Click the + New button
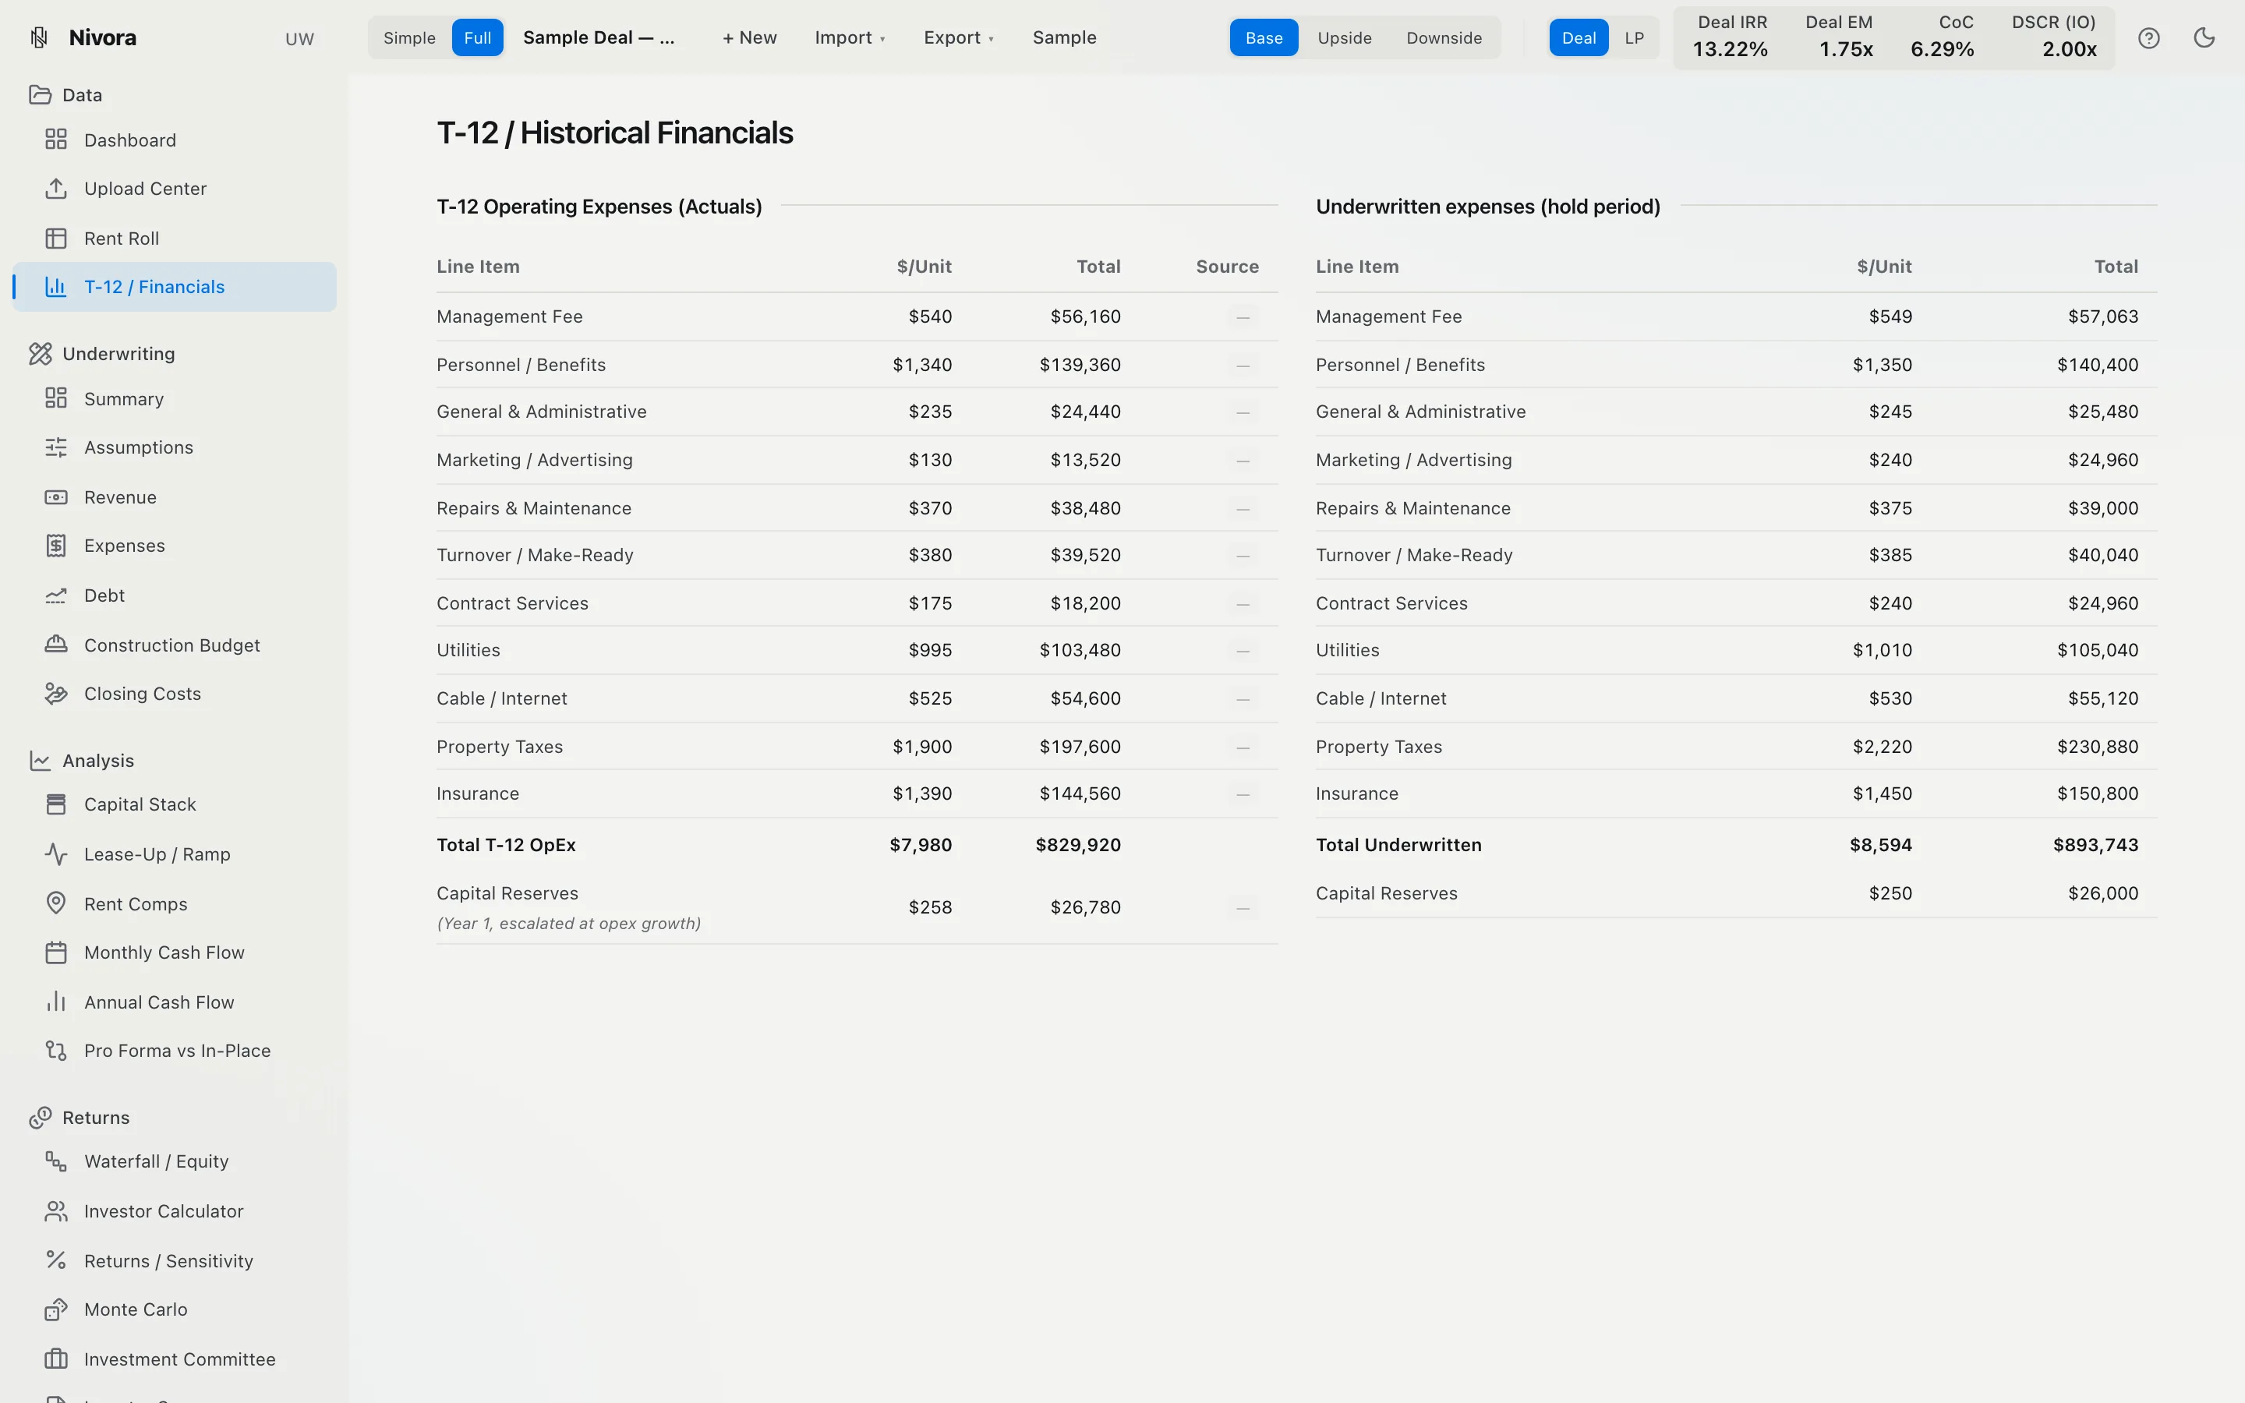Image resolution: width=2245 pixels, height=1403 pixels. click(750, 38)
